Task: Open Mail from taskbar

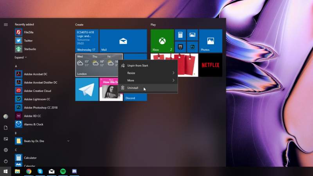Action: click(x=52, y=171)
